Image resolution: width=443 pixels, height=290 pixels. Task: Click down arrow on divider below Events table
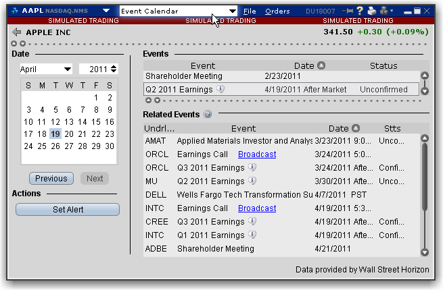click(157, 100)
